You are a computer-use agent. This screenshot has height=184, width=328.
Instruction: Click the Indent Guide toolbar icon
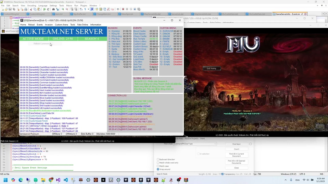pos(92,9)
